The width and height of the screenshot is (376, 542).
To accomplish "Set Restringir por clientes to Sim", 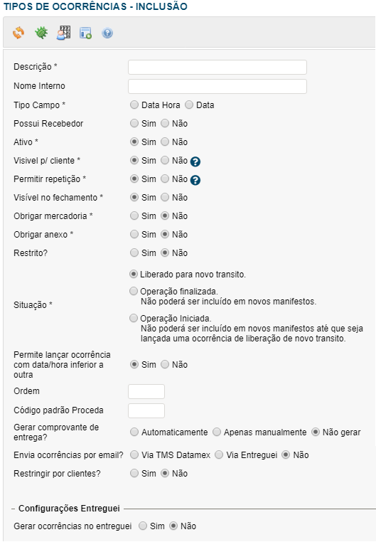I will (134, 473).
